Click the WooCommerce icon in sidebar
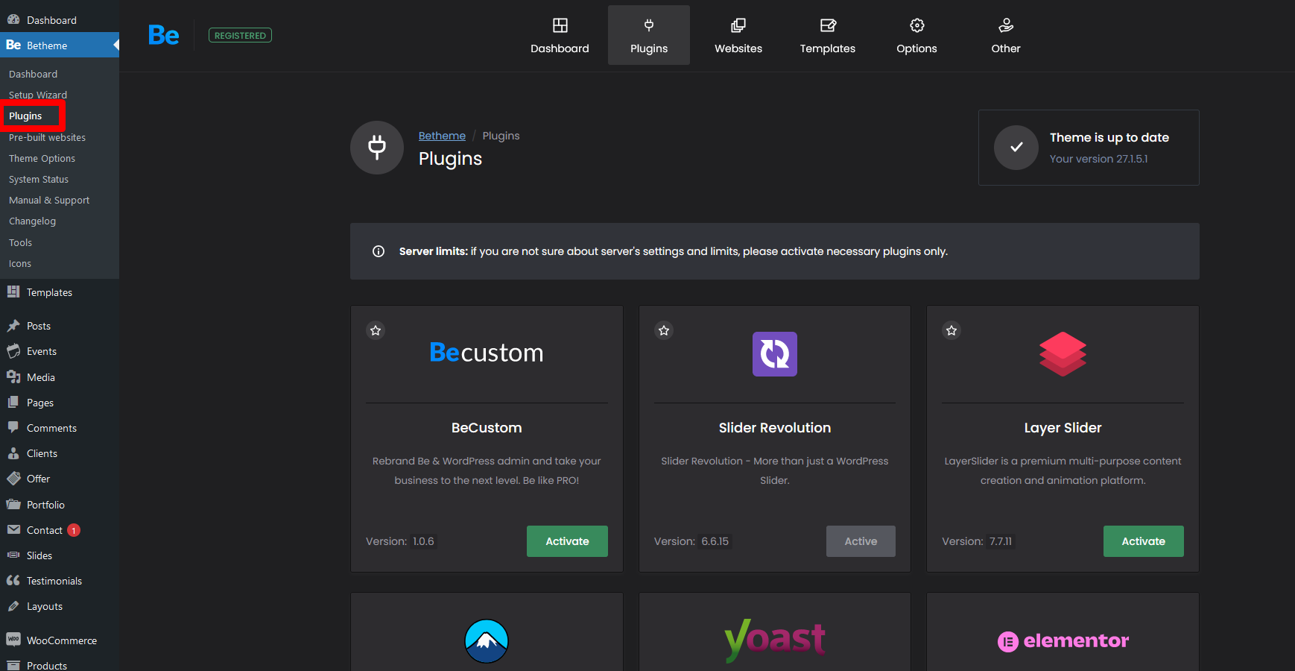Image resolution: width=1295 pixels, height=671 pixels. tap(13, 640)
